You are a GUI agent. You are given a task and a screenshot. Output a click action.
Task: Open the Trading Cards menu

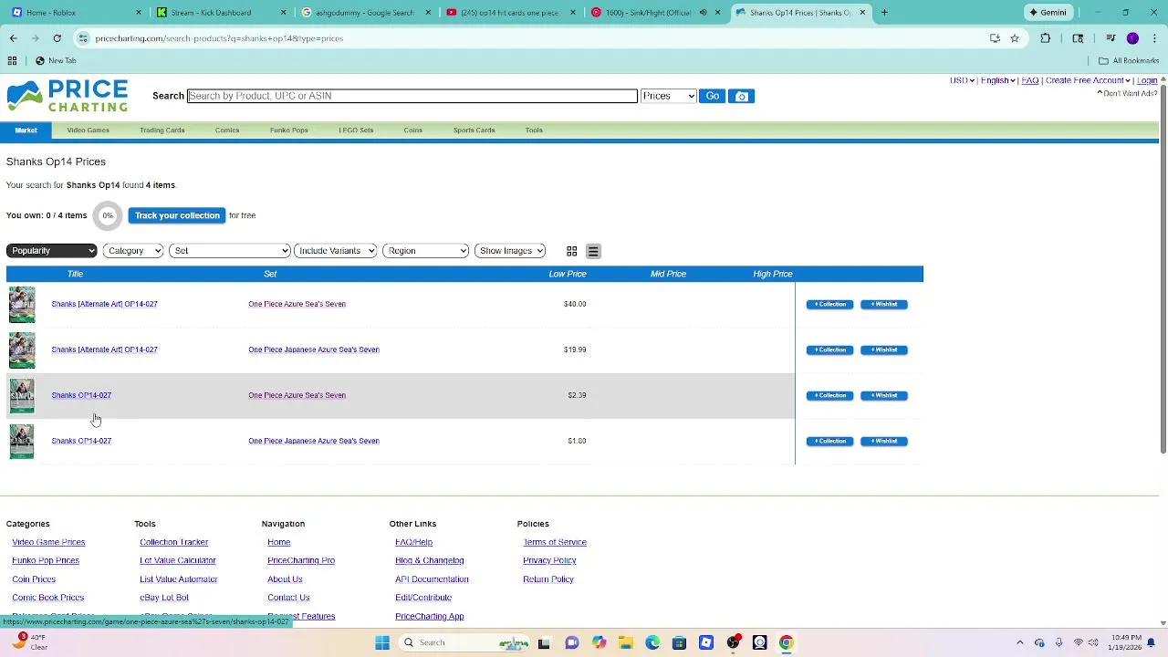162,130
